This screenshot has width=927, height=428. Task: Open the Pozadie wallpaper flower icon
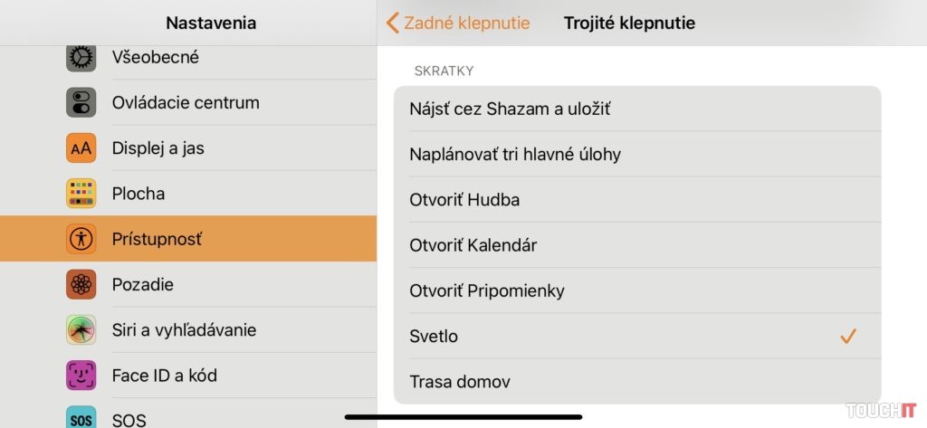coord(81,284)
